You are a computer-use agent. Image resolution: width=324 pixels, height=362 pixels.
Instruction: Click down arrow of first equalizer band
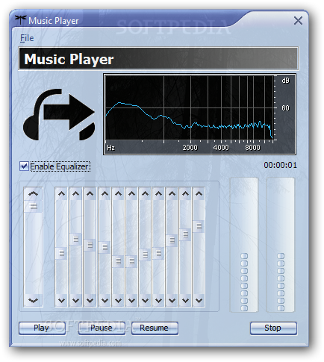[x=61, y=301]
